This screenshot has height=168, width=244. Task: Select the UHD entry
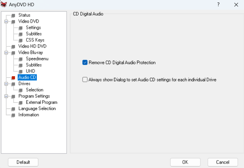click(x=30, y=71)
